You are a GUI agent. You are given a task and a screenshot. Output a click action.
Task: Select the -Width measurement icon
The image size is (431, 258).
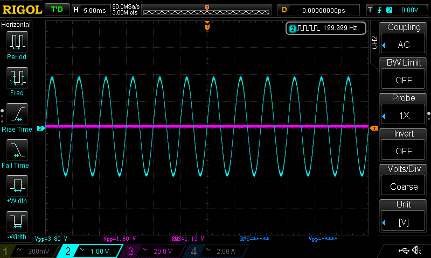[x=17, y=222]
